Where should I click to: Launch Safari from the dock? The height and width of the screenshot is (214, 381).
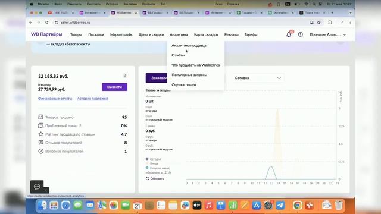66,205
